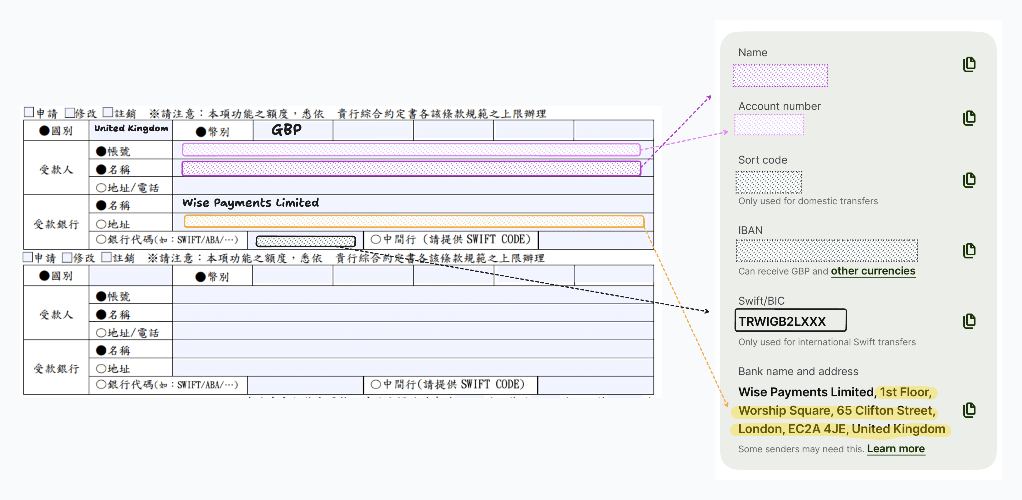
Task: Click the 幣別 cell containing GBP
Action: tap(293, 130)
